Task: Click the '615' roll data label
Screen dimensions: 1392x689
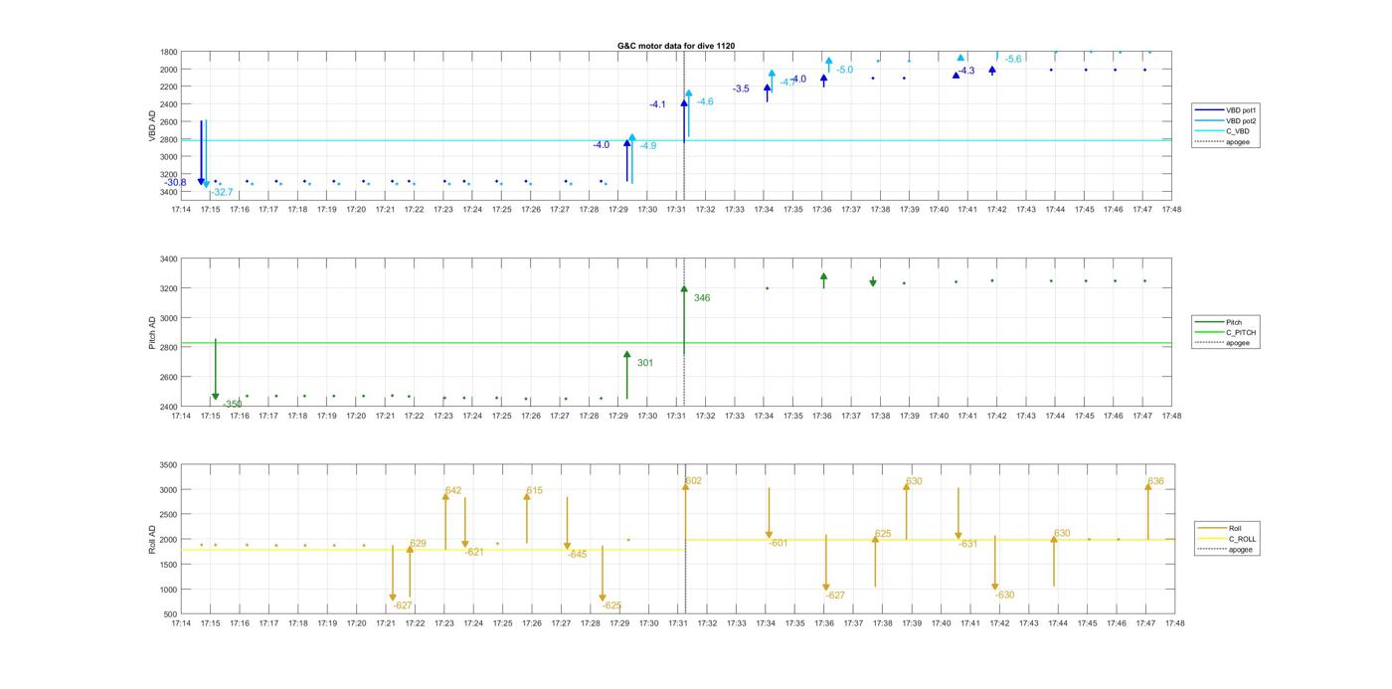Action: coord(535,490)
